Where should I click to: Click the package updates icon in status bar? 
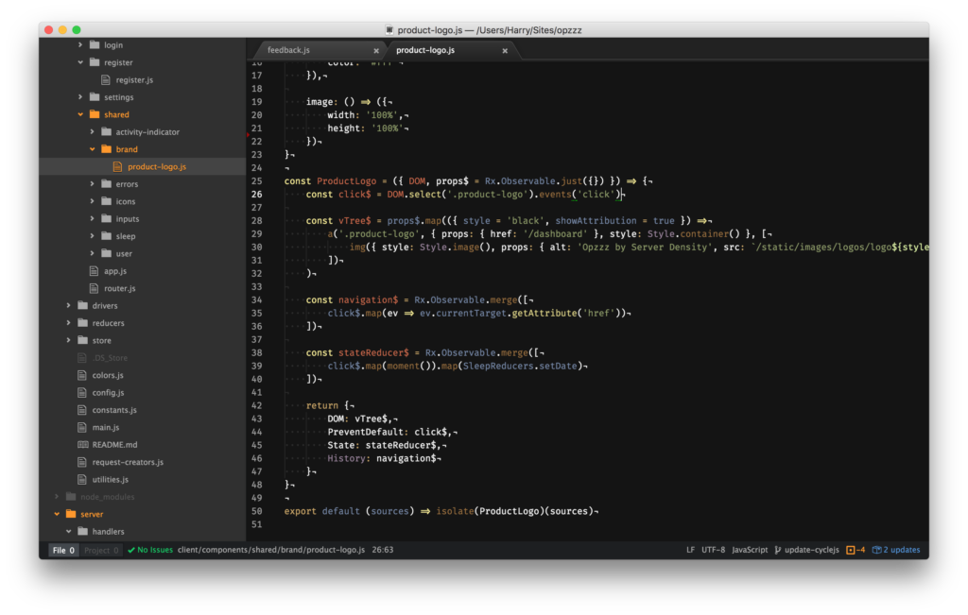point(877,550)
